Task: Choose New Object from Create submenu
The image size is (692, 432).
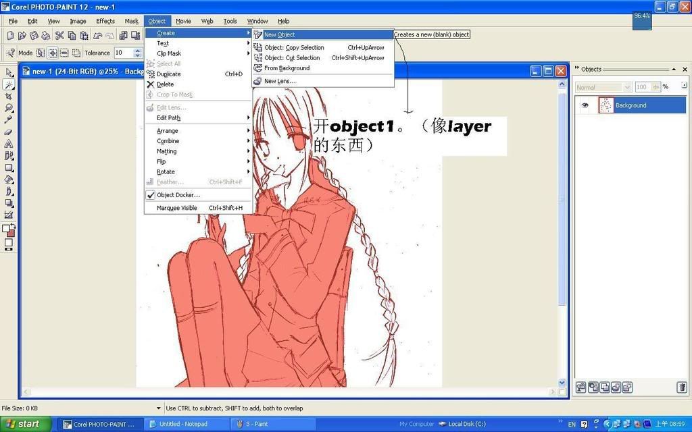Action: click(323, 34)
